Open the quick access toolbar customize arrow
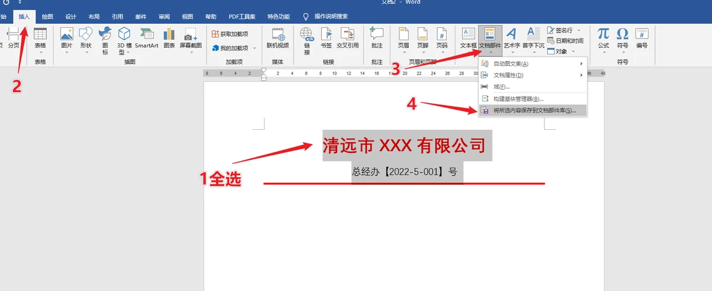The height and width of the screenshot is (291, 712). click(x=20, y=3)
